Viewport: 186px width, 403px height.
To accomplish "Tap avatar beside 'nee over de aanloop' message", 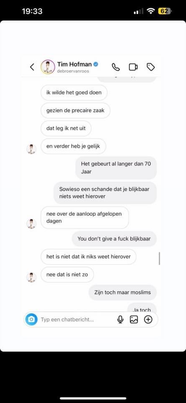I will (x=31, y=224).
